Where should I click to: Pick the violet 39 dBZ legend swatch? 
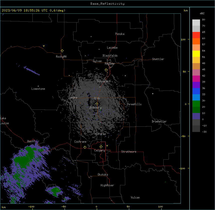point(196,85)
